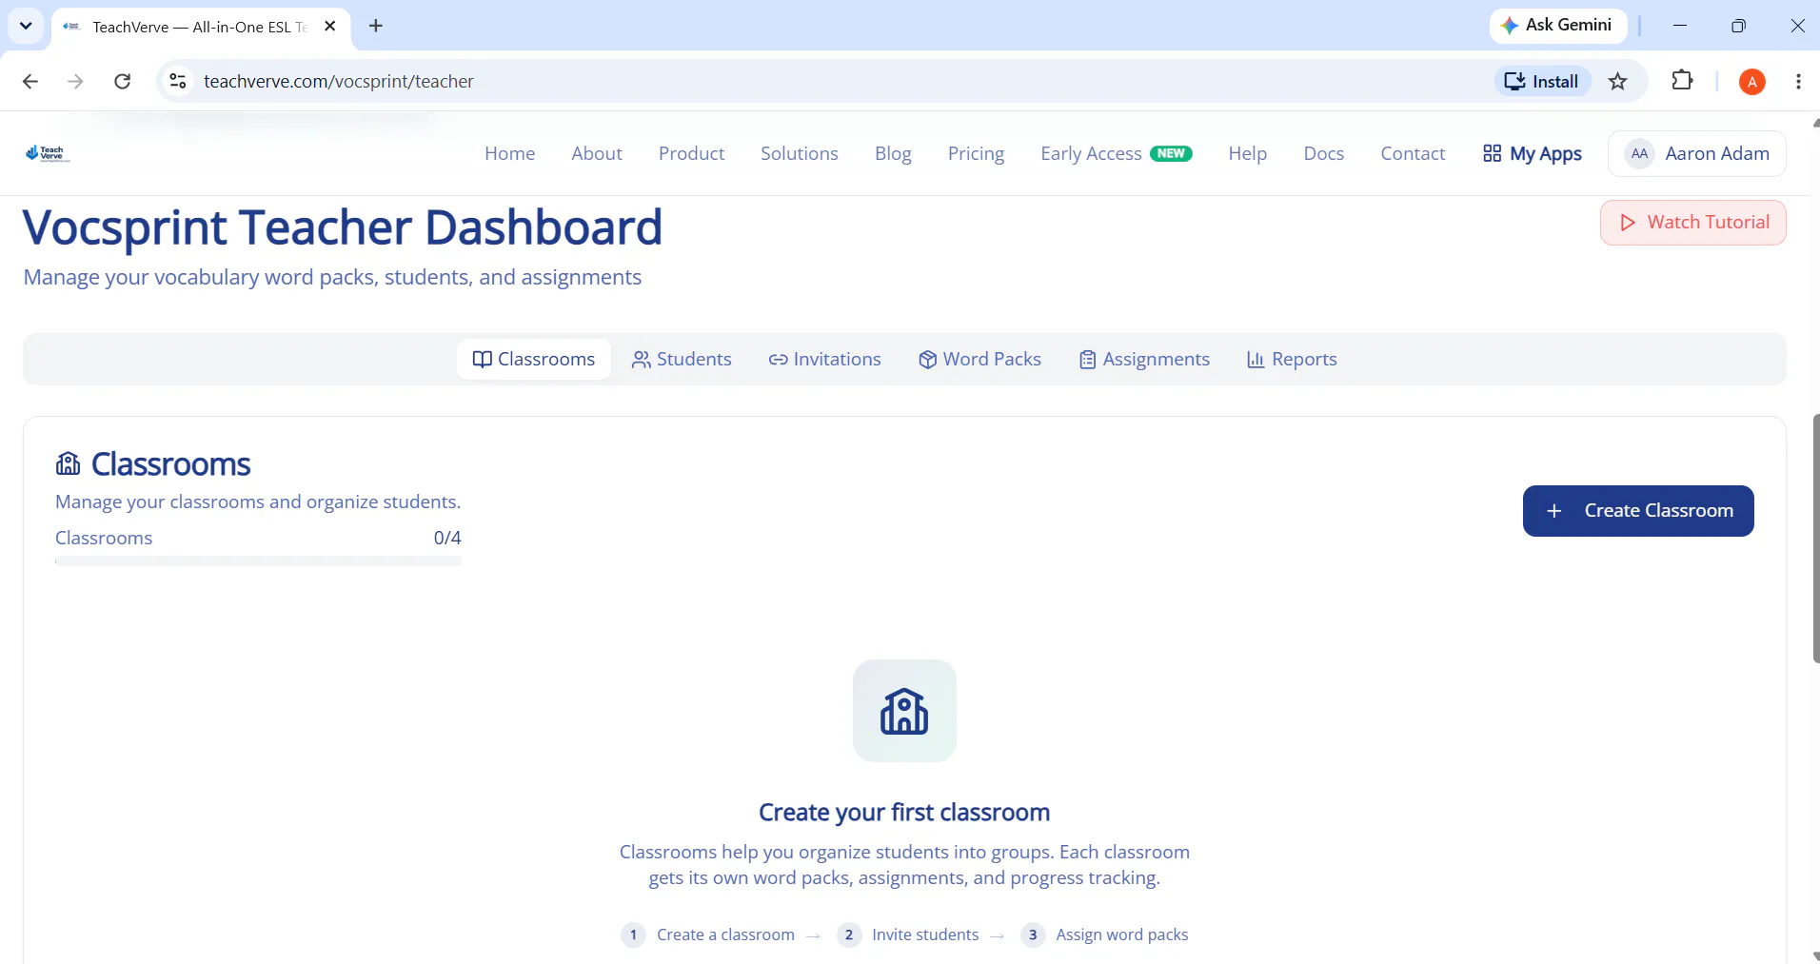Click the 'Assign word packs' step text
Viewport: 1820px width, 964px height.
pyautogui.click(x=1121, y=934)
